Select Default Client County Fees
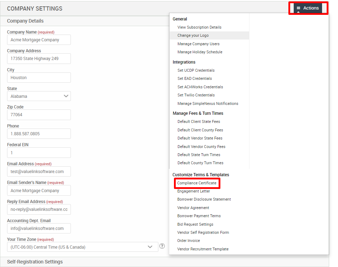 coord(200,130)
